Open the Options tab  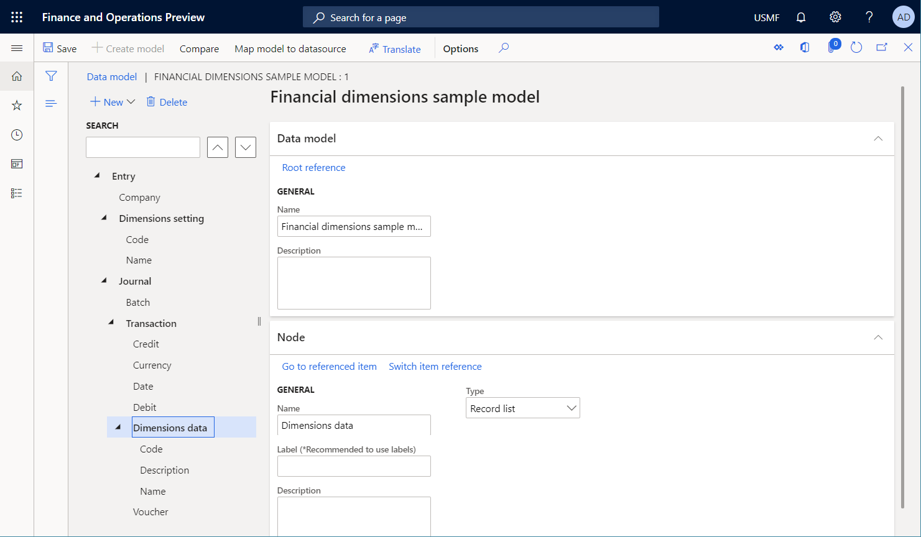pyautogui.click(x=461, y=48)
